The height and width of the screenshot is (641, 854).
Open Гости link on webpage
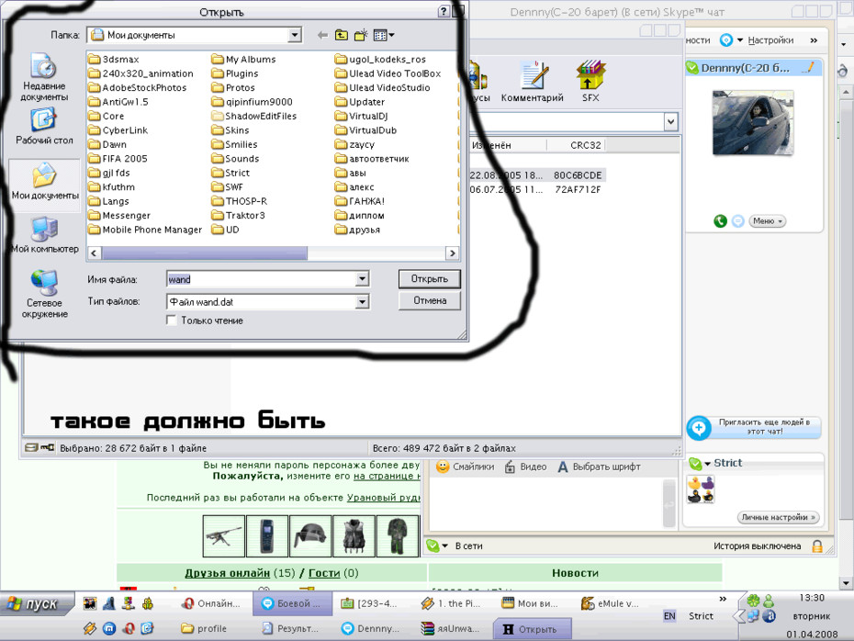pyautogui.click(x=324, y=573)
